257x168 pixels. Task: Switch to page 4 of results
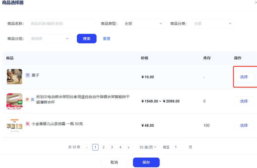[120, 147]
